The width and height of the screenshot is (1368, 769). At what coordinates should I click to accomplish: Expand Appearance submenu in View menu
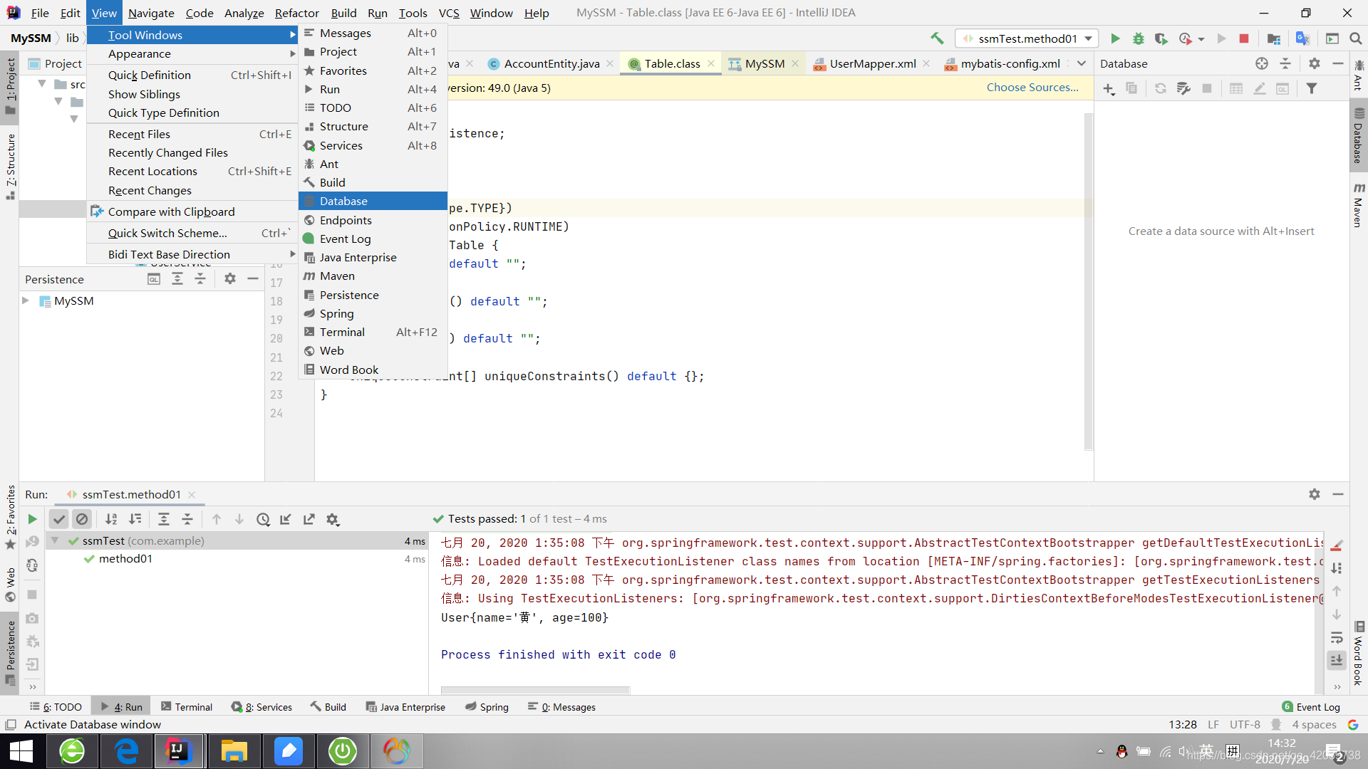coord(192,53)
